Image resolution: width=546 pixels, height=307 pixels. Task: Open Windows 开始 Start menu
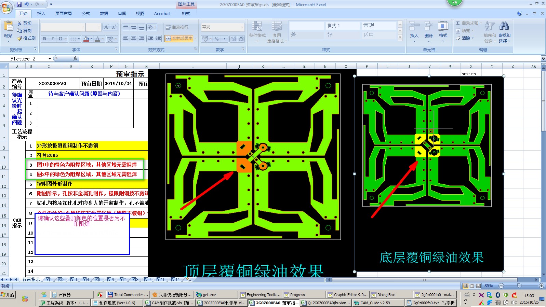click(8, 294)
